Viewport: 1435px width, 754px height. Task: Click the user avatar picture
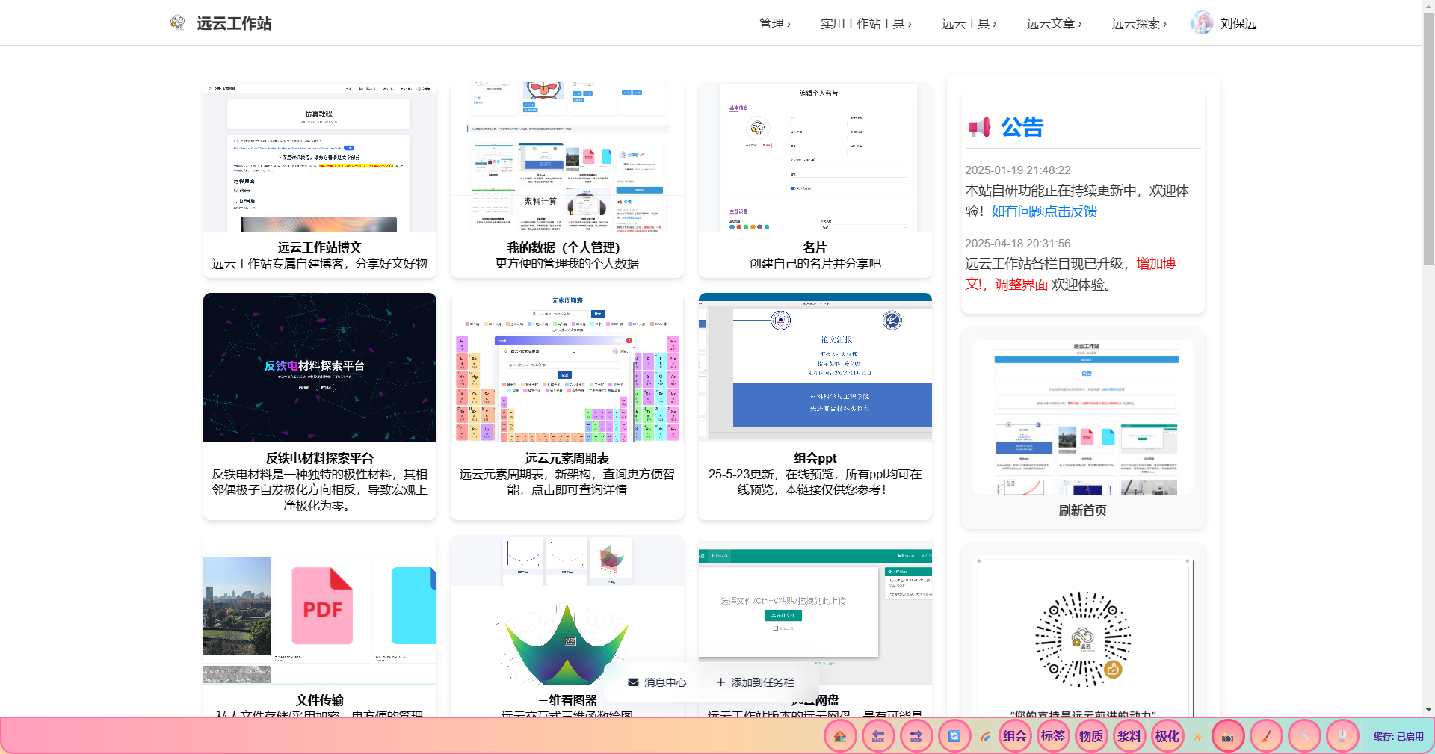coord(1202,23)
